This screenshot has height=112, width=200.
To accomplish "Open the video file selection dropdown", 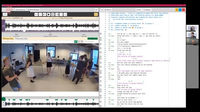I will [38, 42].
